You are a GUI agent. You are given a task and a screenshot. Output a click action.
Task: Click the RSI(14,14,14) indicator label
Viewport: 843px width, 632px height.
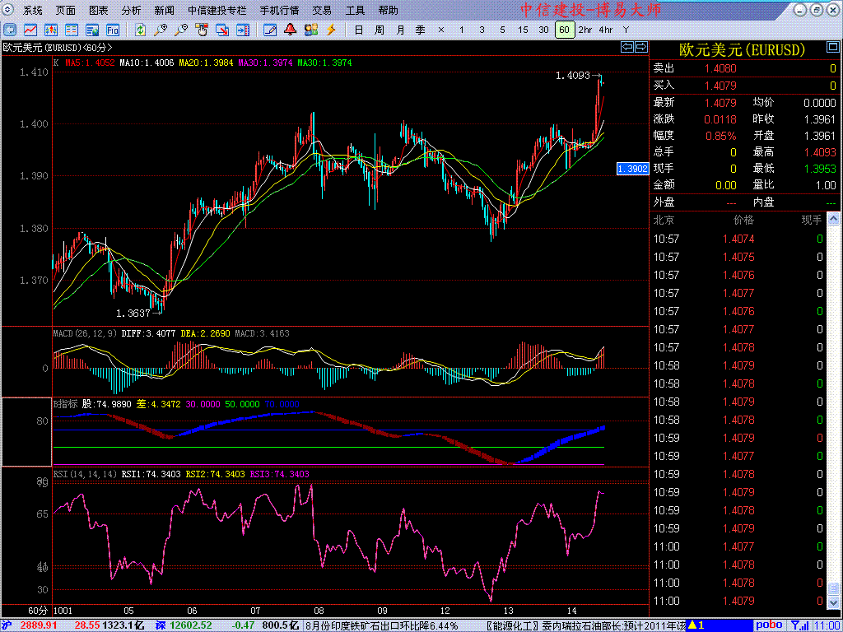pyautogui.click(x=85, y=474)
